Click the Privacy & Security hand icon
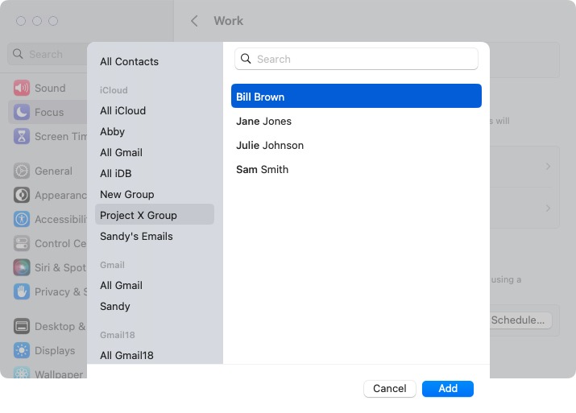The height and width of the screenshot is (413, 576). click(22, 292)
